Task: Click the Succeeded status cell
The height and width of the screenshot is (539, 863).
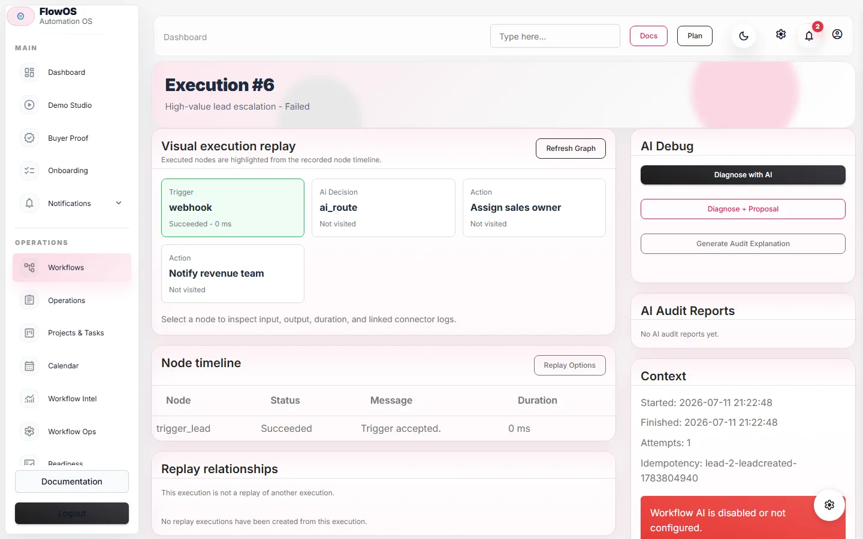Action: 286,429
